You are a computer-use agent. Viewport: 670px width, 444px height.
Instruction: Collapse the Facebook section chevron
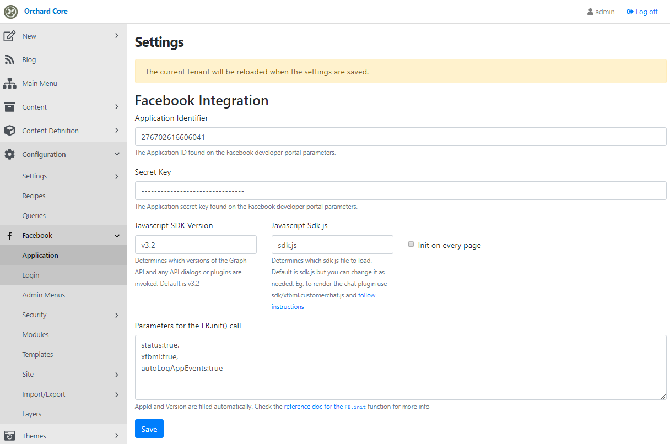point(117,236)
